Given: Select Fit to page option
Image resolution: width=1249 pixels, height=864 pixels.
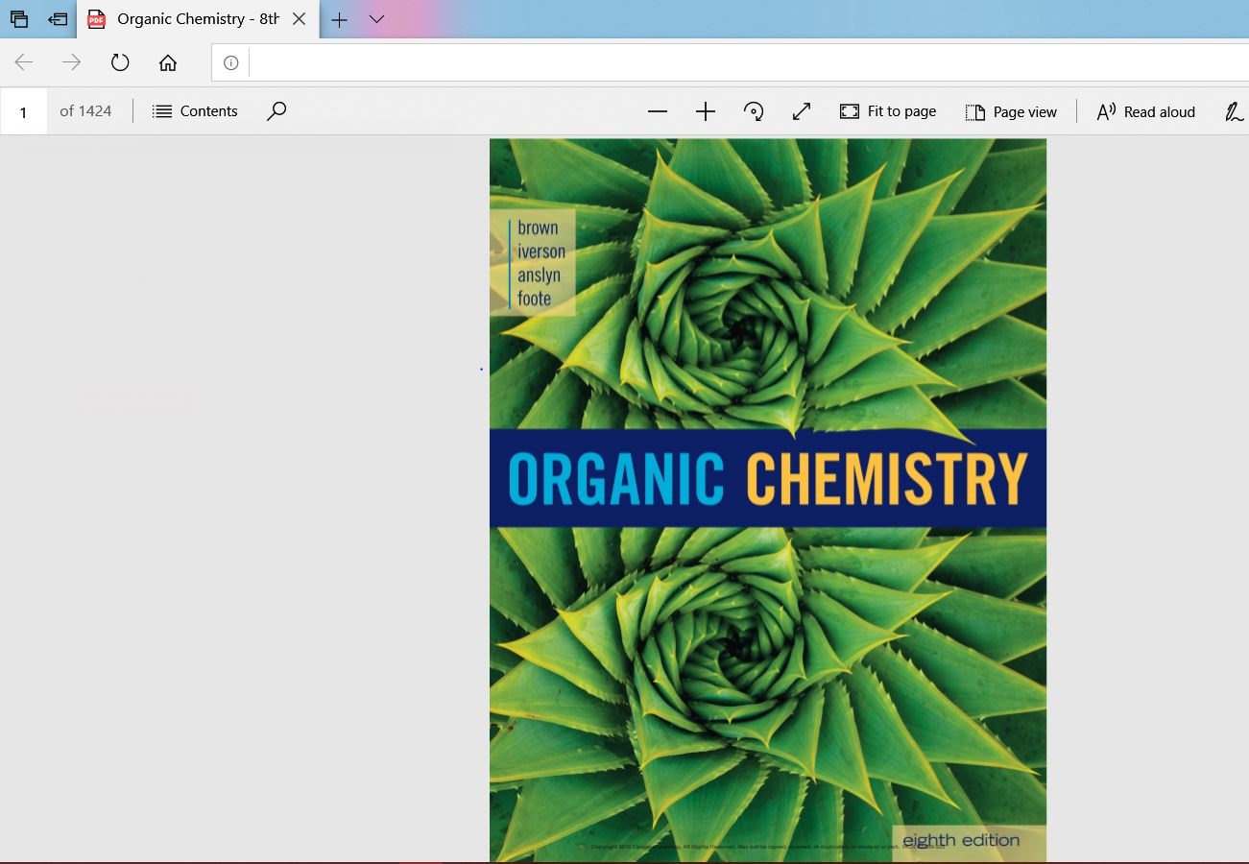Looking at the screenshot, I should pos(888,111).
